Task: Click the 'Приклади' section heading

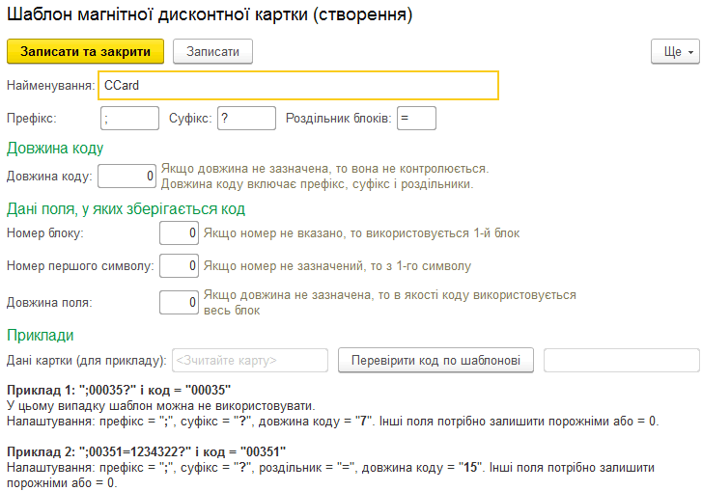Action: 41,336
